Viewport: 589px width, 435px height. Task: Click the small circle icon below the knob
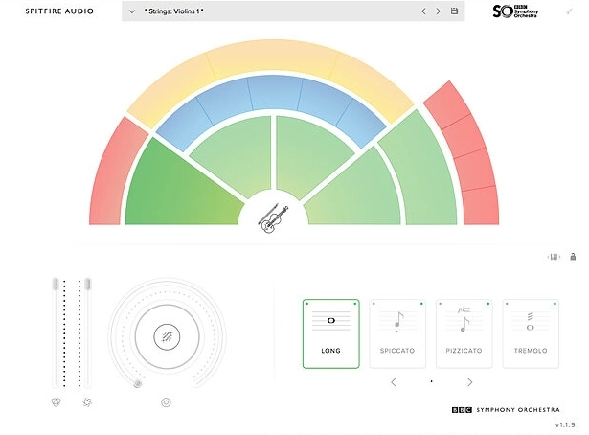click(167, 402)
